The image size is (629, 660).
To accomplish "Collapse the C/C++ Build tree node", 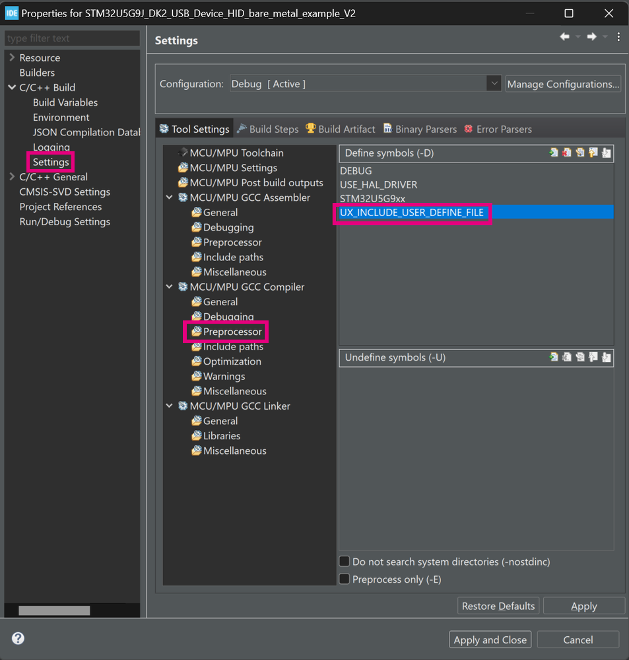I will click(x=12, y=87).
